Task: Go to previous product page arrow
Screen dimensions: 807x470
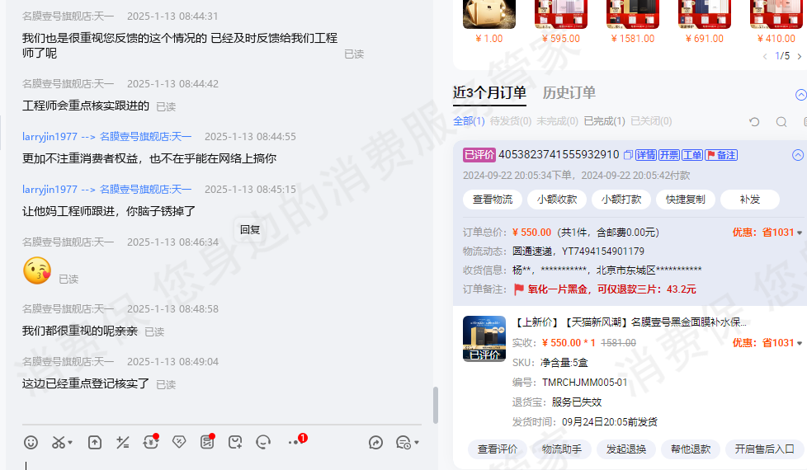Action: click(x=765, y=57)
